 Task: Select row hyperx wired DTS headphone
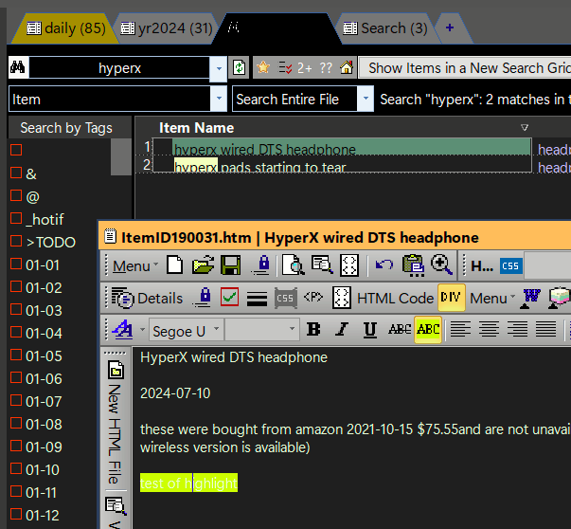click(342, 147)
